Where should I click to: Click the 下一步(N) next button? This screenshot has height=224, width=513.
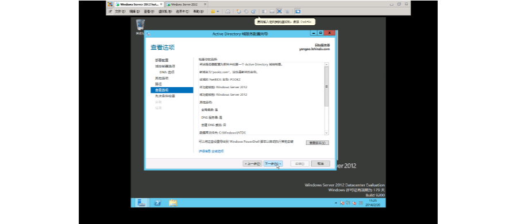click(x=273, y=164)
